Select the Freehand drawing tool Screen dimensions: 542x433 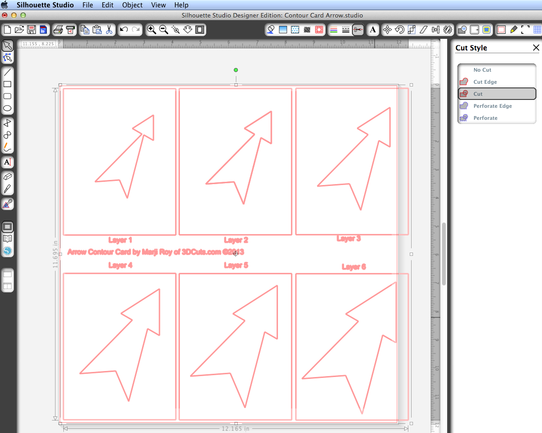coord(7,147)
